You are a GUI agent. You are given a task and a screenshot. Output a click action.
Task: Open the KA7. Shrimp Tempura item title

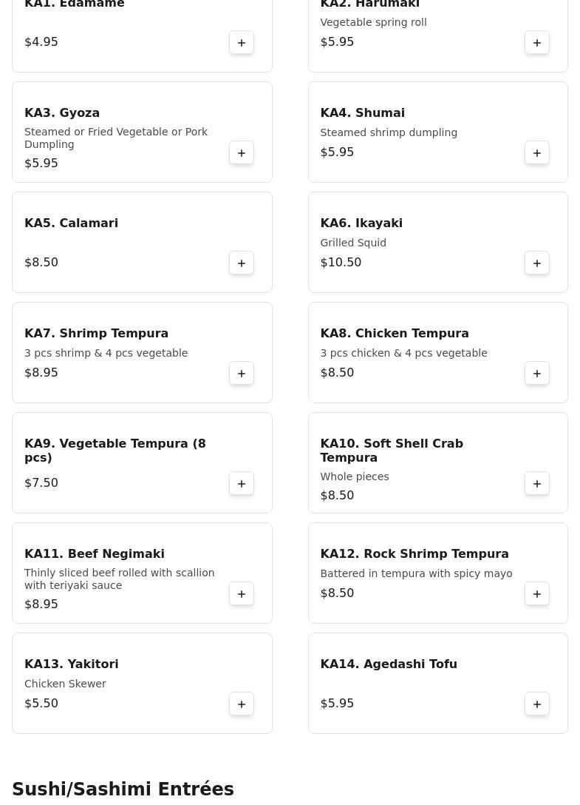pos(96,334)
